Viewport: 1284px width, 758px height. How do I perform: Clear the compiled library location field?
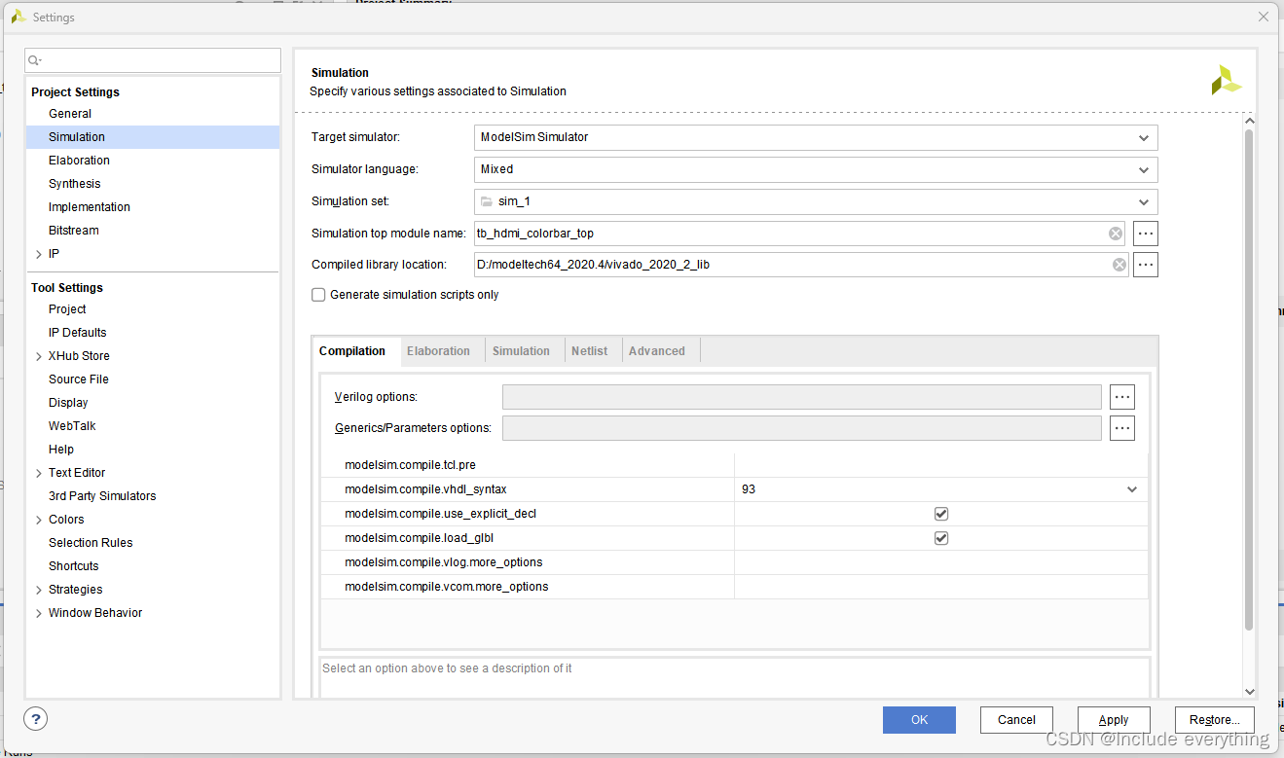tap(1119, 265)
